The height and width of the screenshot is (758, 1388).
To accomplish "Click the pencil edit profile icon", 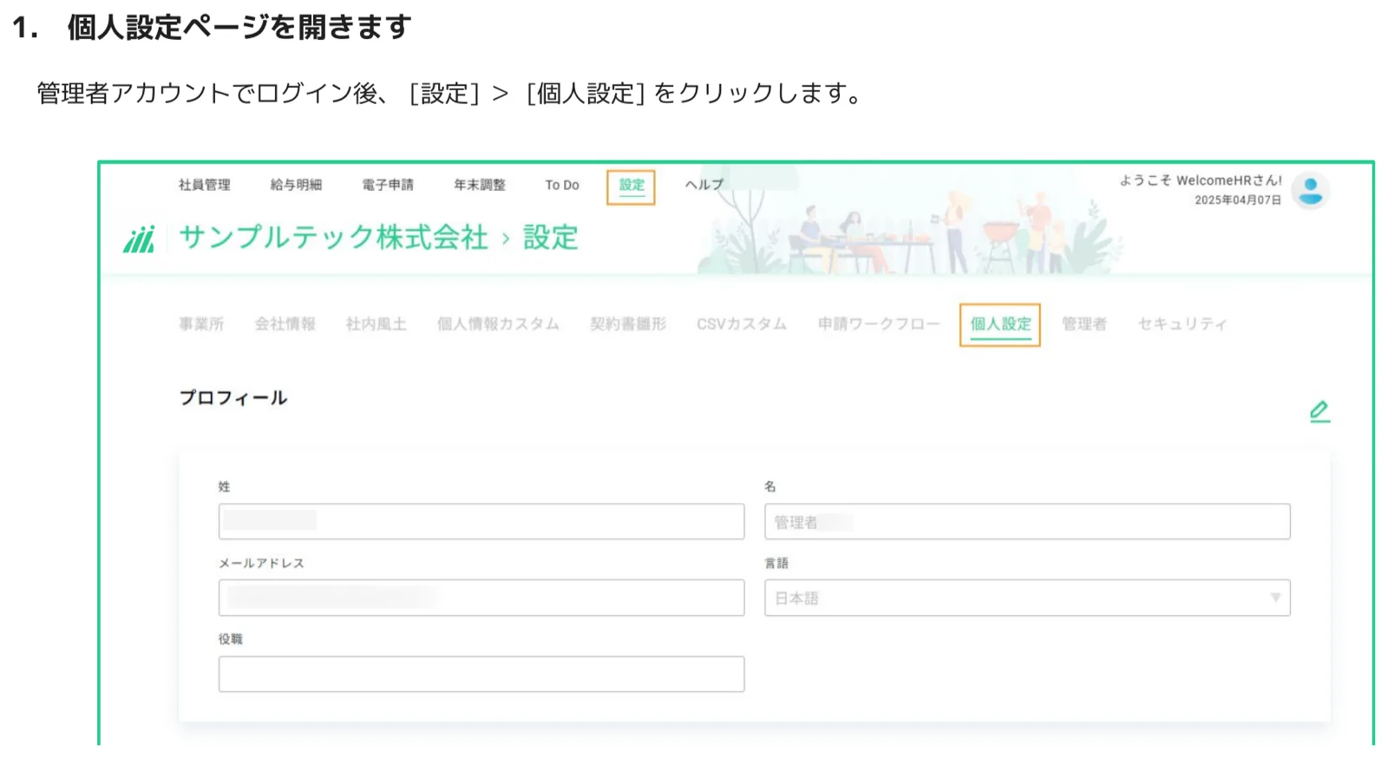I will [1319, 411].
